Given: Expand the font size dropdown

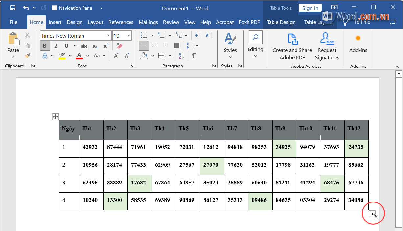Looking at the screenshot, I should (x=129, y=36).
